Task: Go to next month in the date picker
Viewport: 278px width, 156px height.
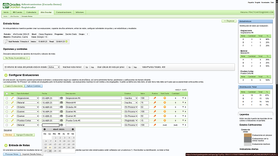Action: (73, 129)
